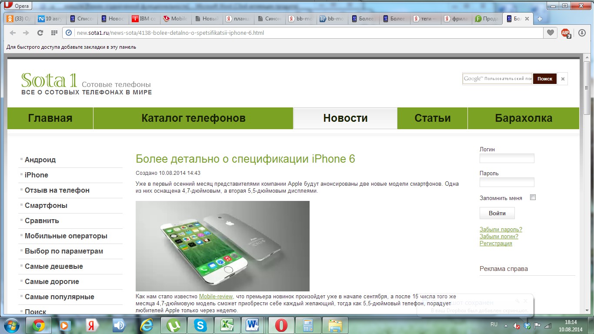Open the Забыли пароль? link

pyautogui.click(x=501, y=229)
